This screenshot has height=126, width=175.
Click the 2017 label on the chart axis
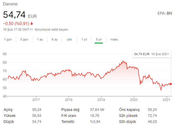tap(36, 100)
